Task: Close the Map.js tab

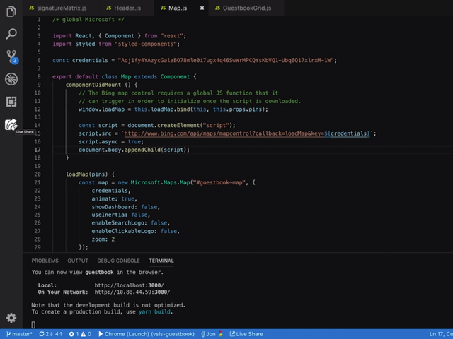Action: [x=202, y=8]
